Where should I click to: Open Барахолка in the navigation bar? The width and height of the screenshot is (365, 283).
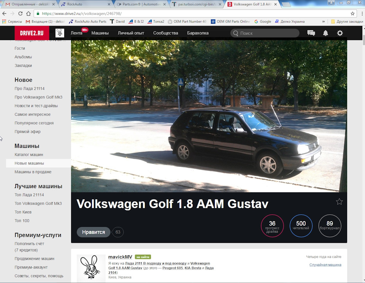pyautogui.click(x=198, y=33)
